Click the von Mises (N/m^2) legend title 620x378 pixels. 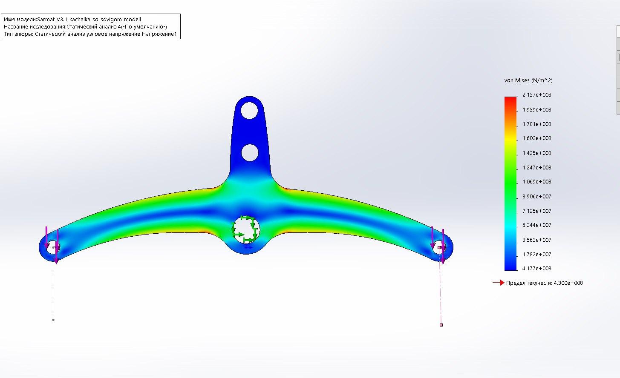pyautogui.click(x=528, y=80)
